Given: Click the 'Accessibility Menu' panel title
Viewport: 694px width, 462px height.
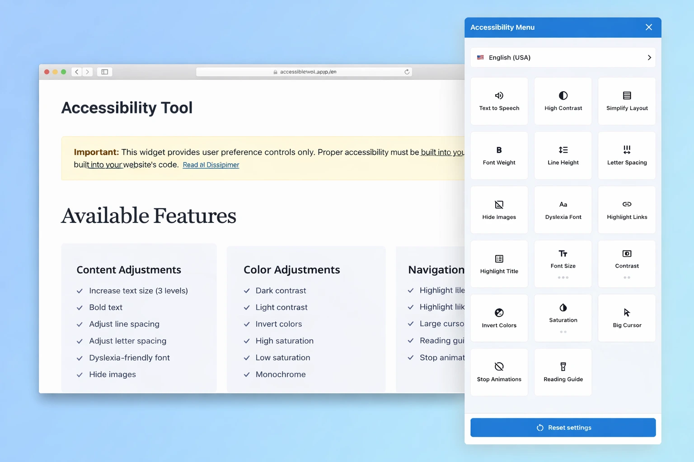Looking at the screenshot, I should coord(502,27).
